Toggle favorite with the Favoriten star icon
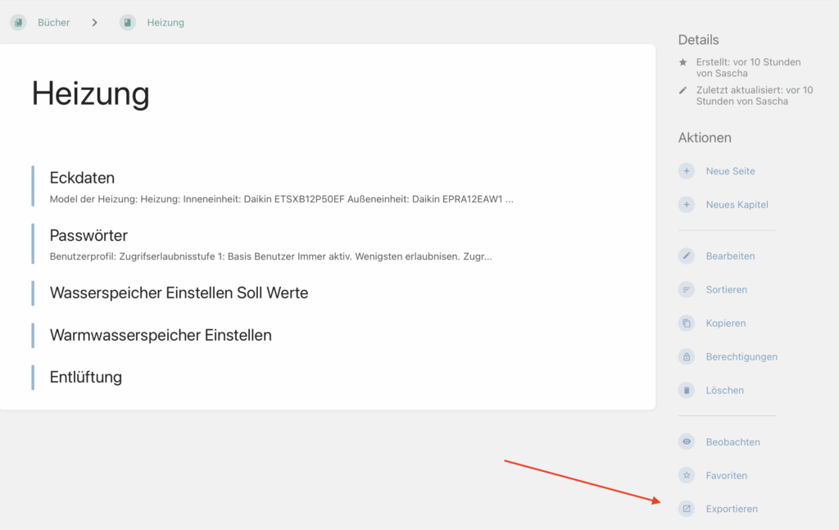The image size is (839, 530). coord(687,476)
